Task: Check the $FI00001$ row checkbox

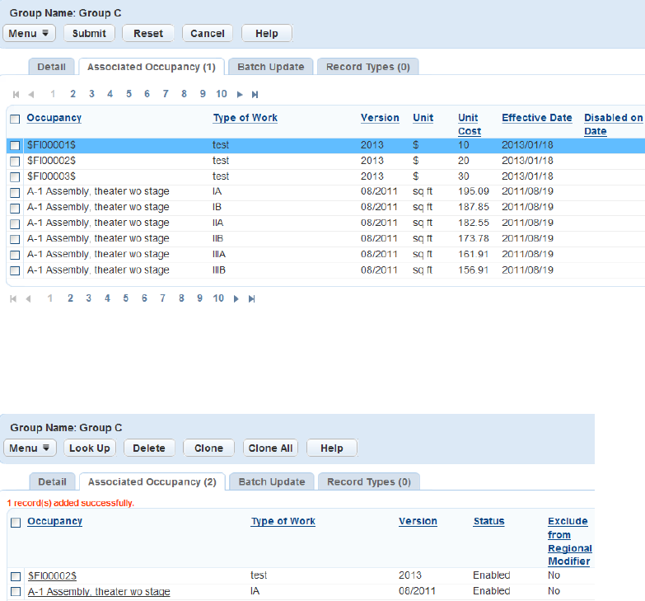Action: coord(15,145)
